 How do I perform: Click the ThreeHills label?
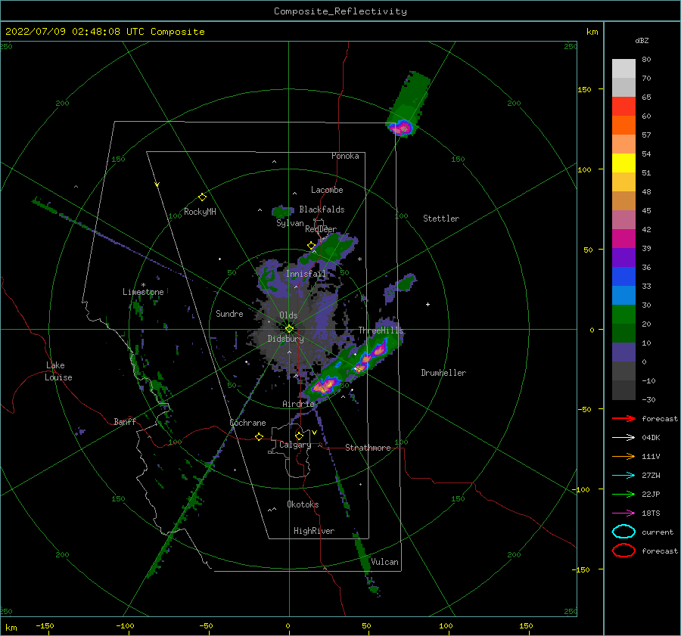coord(381,330)
